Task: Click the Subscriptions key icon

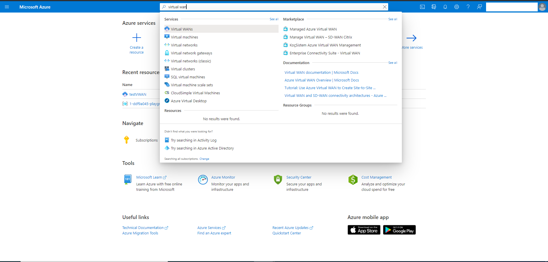Action: pos(126,140)
